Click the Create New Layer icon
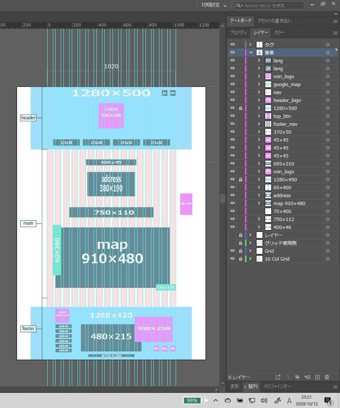The image size is (340, 408). pyautogui.click(x=317, y=377)
